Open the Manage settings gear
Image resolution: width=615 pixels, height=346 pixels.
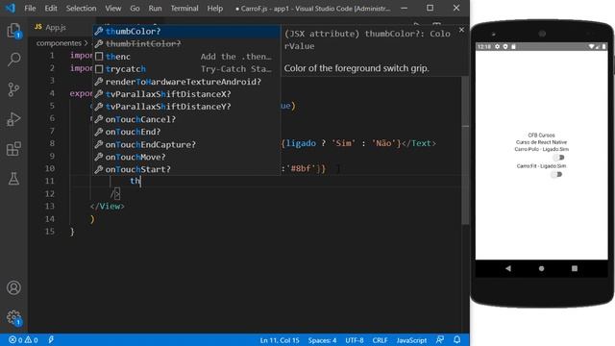pyautogui.click(x=13, y=317)
